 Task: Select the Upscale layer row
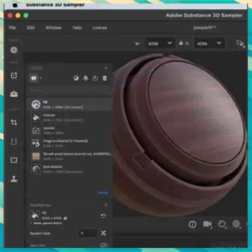[70, 131]
